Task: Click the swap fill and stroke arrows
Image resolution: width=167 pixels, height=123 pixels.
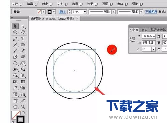Action: [x=24, y=112]
